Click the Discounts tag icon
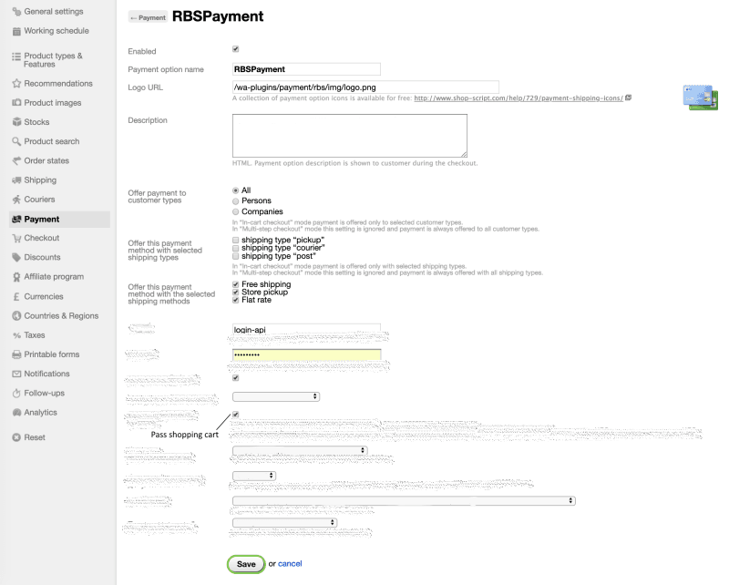 (x=16, y=258)
